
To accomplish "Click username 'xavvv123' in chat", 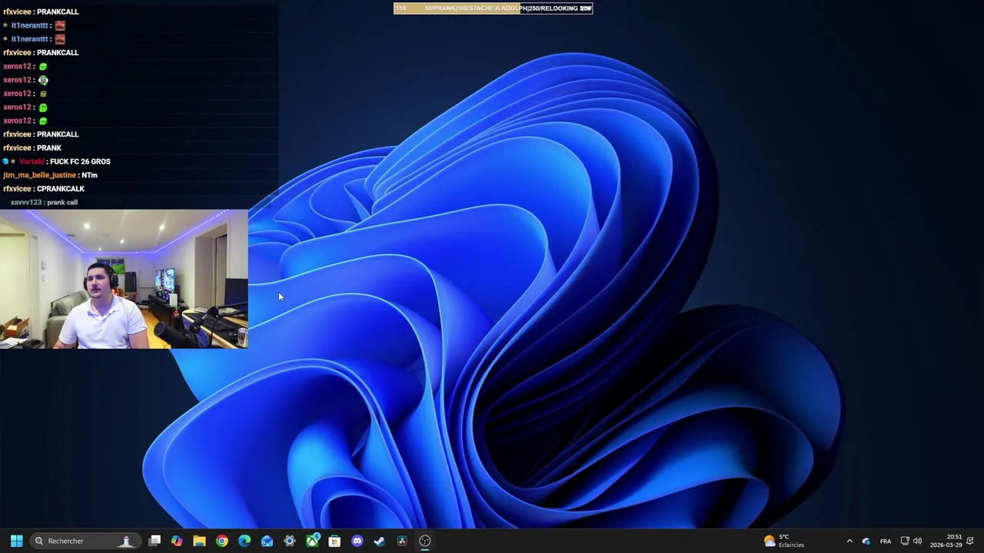I will click(26, 202).
